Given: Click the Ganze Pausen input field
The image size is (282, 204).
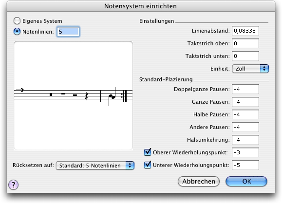Looking at the screenshot, I should tap(245, 102).
